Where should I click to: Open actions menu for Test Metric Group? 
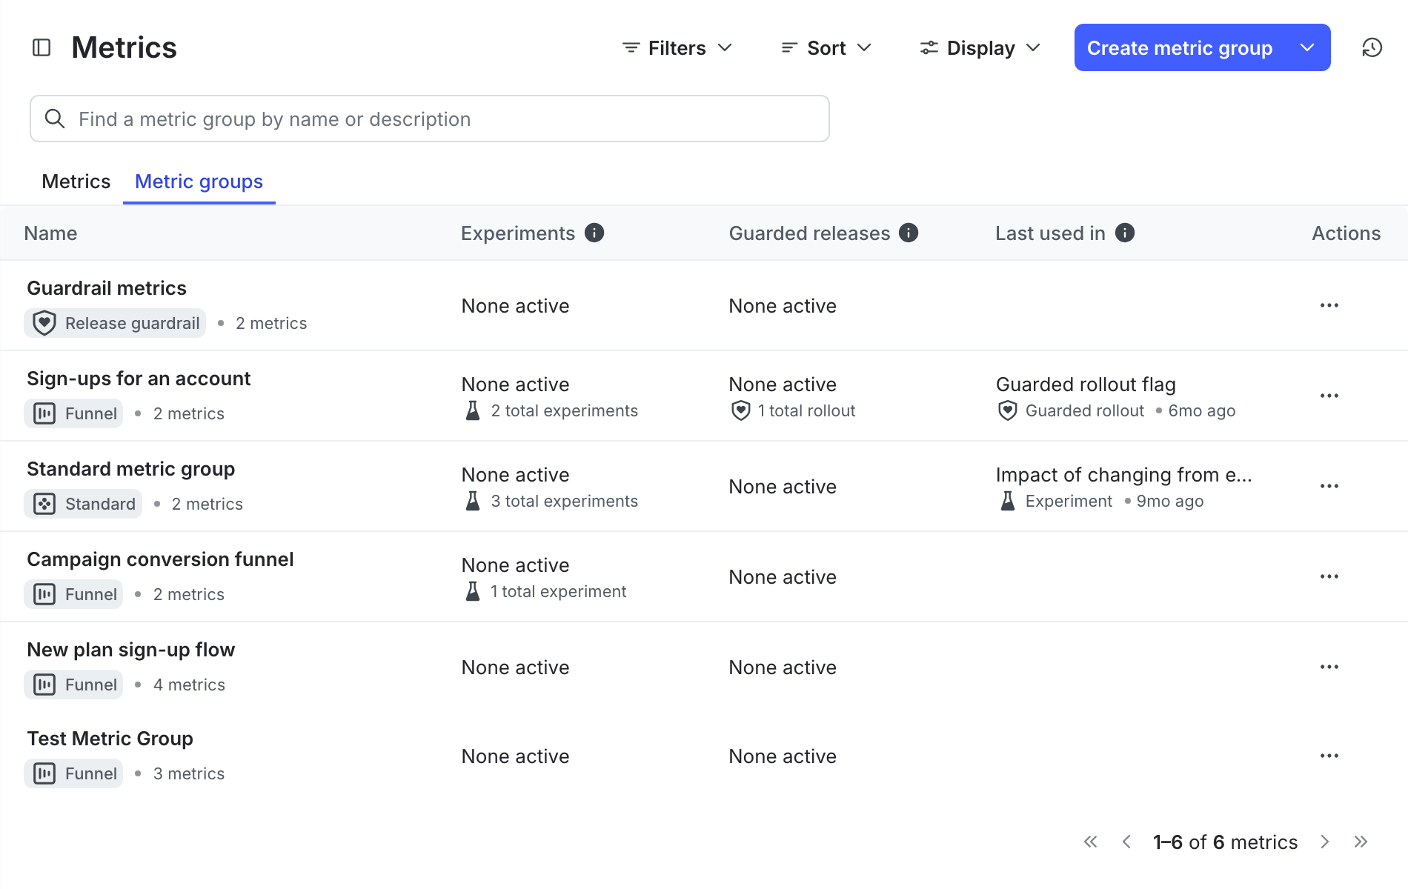tap(1329, 756)
